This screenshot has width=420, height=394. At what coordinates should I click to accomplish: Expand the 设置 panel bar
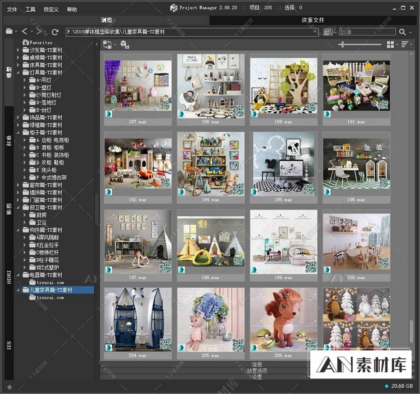pos(257,377)
